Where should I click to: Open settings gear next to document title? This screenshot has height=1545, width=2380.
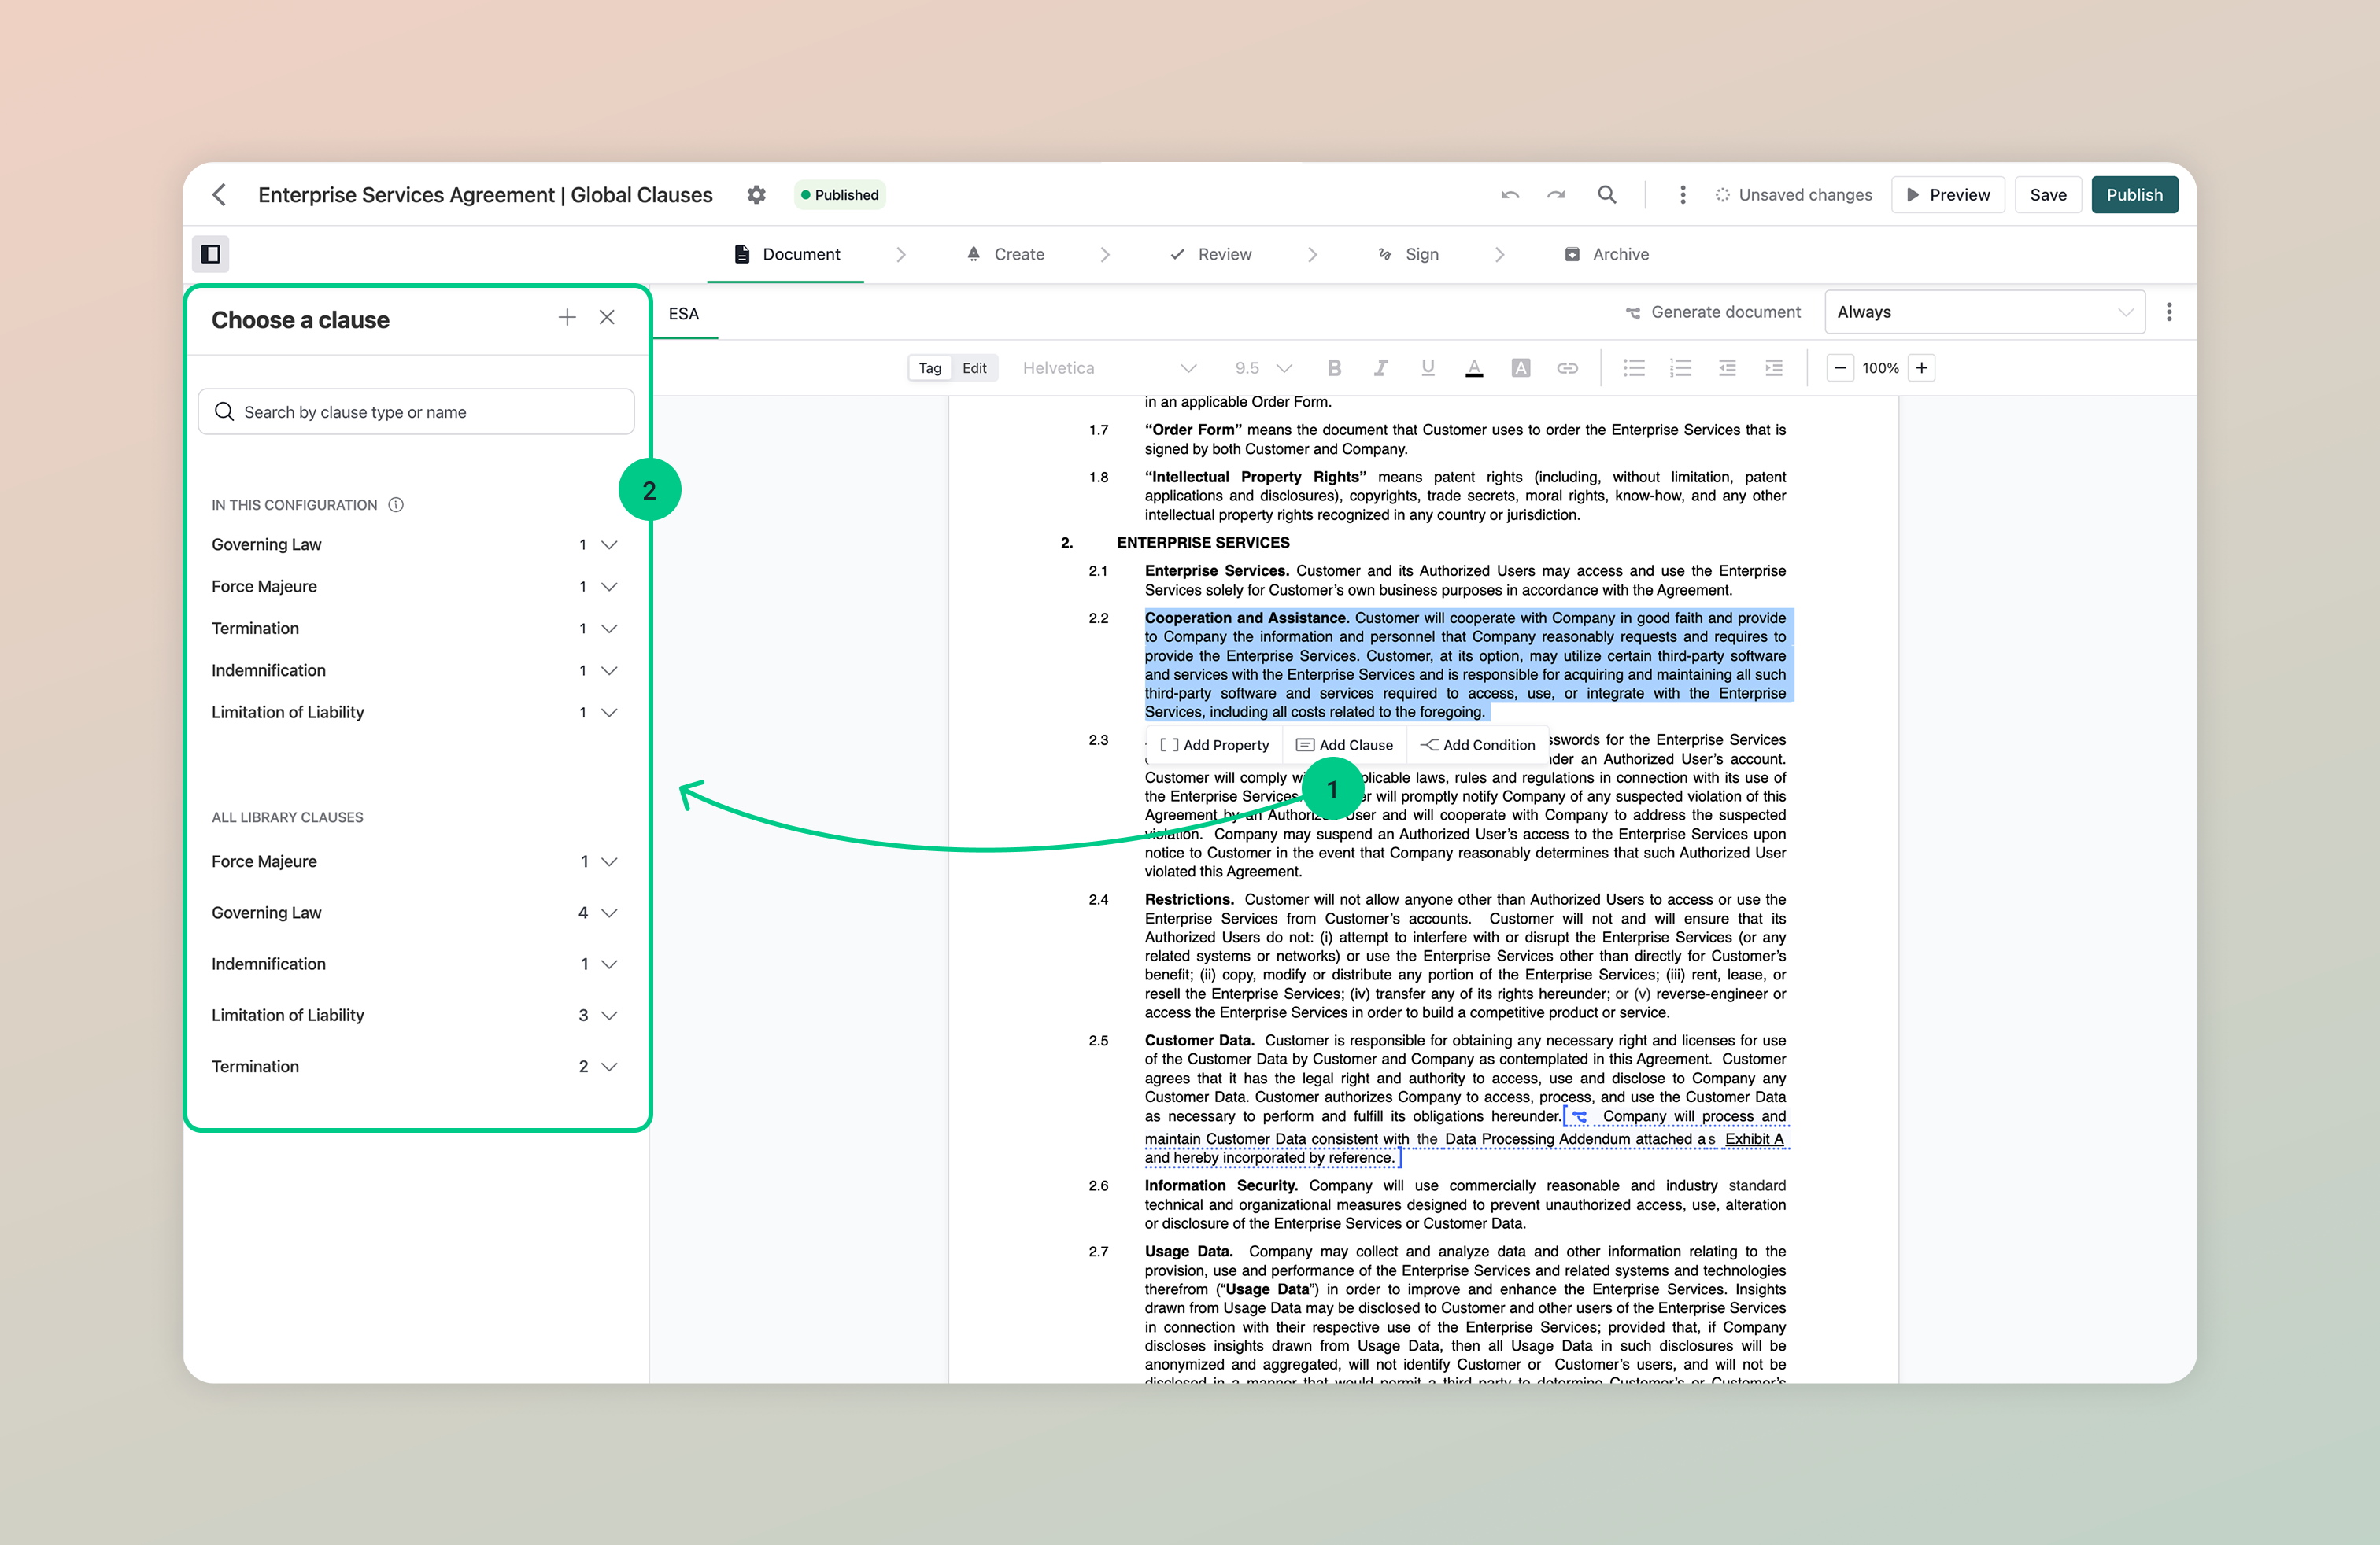(756, 195)
